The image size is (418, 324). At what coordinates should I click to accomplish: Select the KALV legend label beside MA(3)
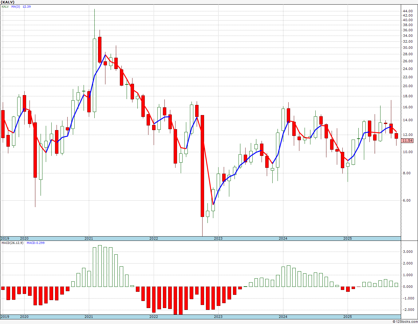[x=5, y=6]
